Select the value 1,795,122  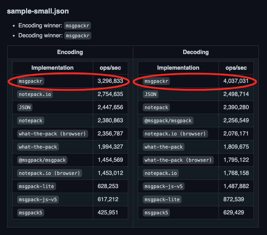tap(236, 160)
